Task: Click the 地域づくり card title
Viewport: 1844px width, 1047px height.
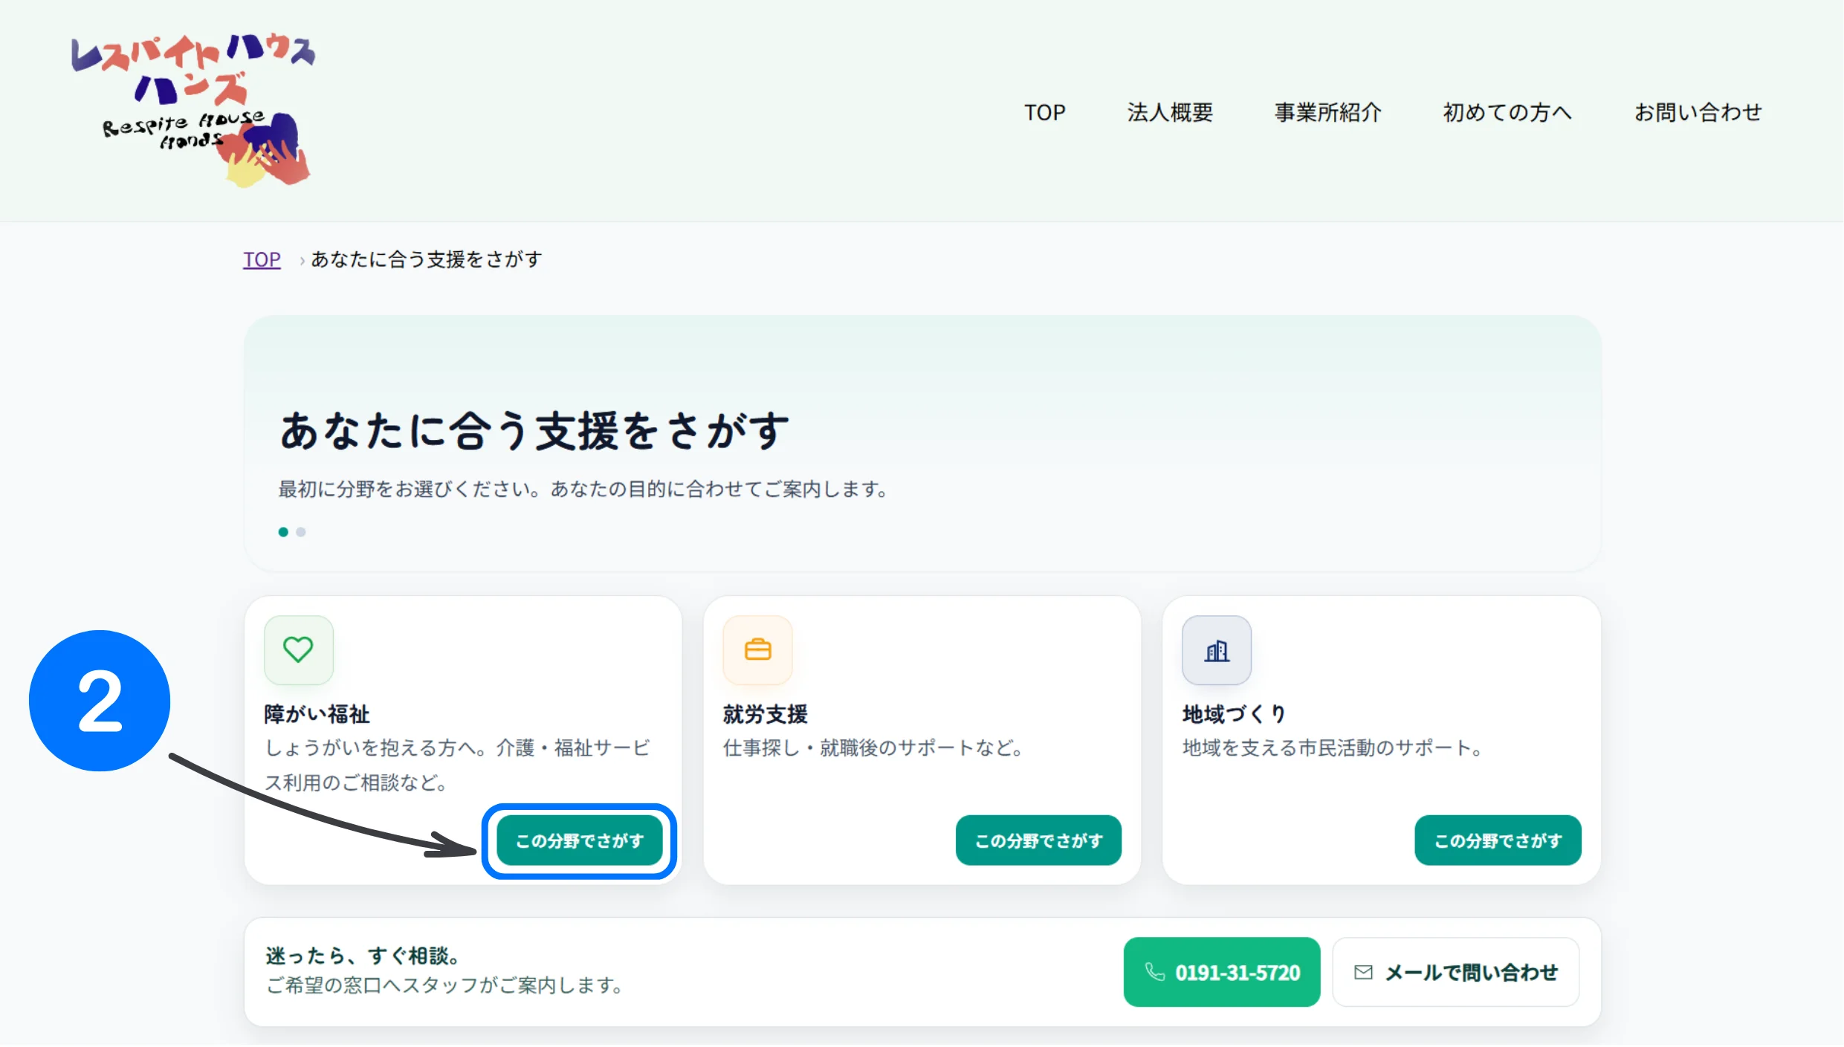Action: click(1234, 714)
